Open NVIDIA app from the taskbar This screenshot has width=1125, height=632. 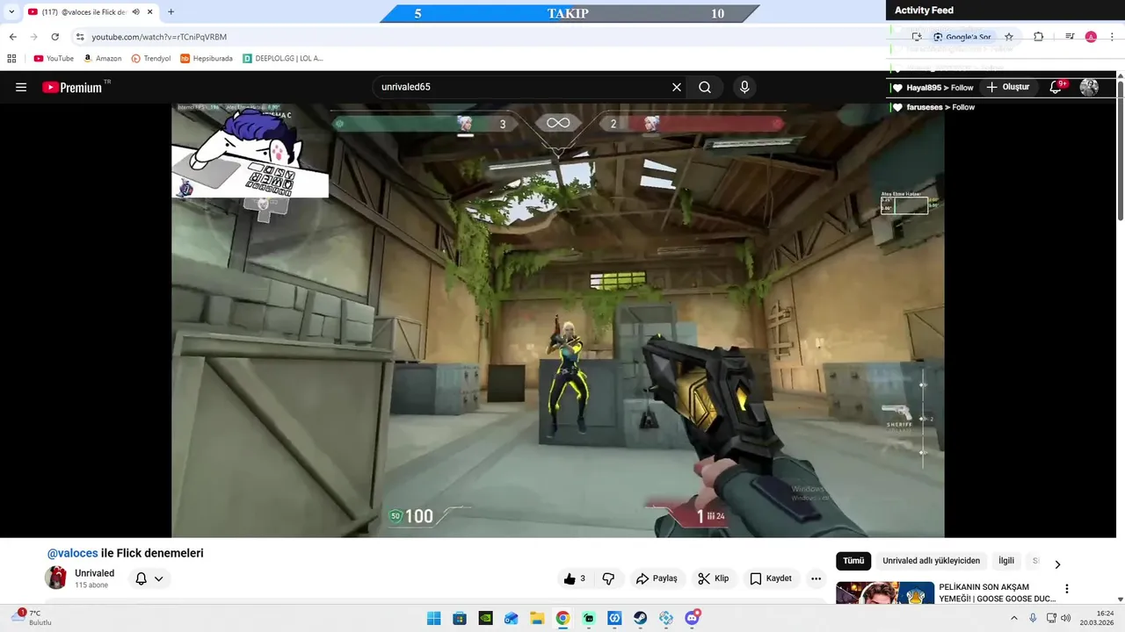(485, 618)
